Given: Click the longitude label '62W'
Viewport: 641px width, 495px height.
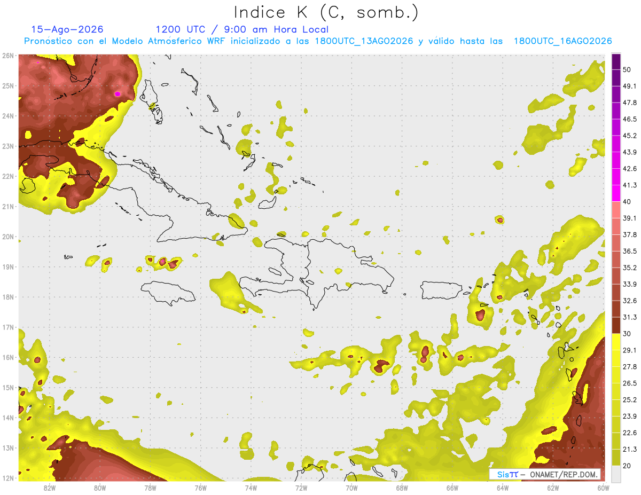Looking at the screenshot, I should pyautogui.click(x=553, y=488).
